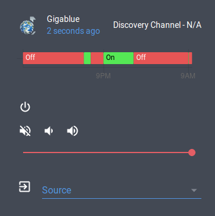Image resolution: width=215 pixels, height=216 pixels.
Task: Expand Source list via the triangle arrow
Action: tap(194, 190)
